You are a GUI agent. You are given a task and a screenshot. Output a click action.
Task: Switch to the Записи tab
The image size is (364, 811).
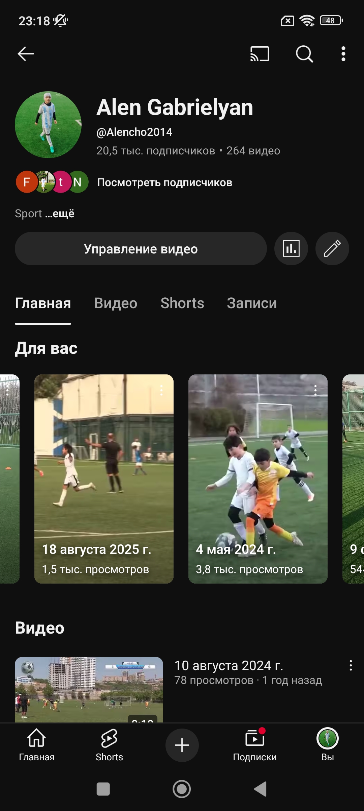tap(252, 303)
